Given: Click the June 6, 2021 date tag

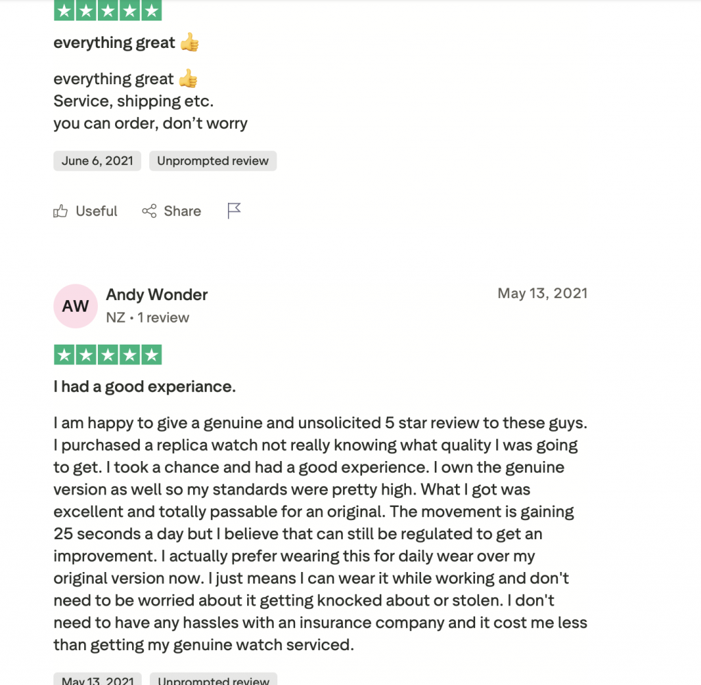Looking at the screenshot, I should [97, 161].
